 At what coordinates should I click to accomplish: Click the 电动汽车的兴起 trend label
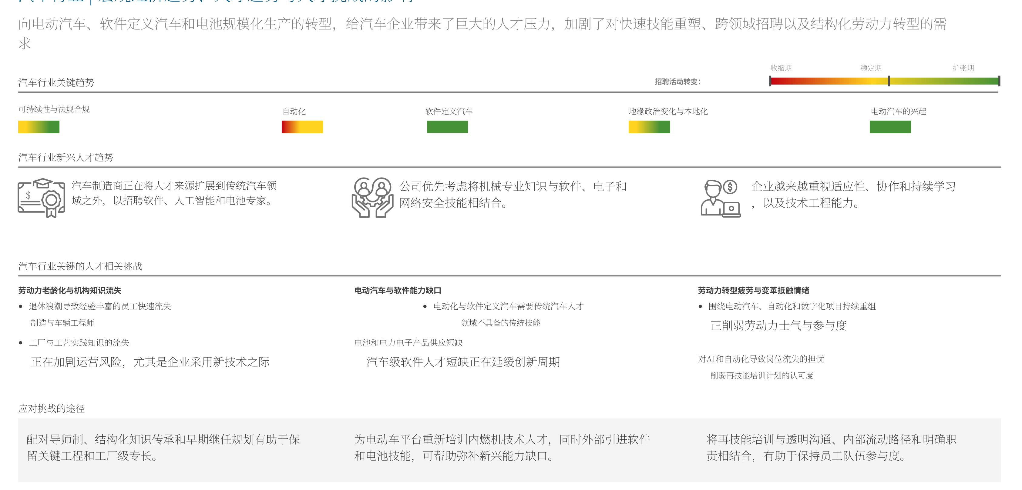pyautogui.click(x=899, y=112)
